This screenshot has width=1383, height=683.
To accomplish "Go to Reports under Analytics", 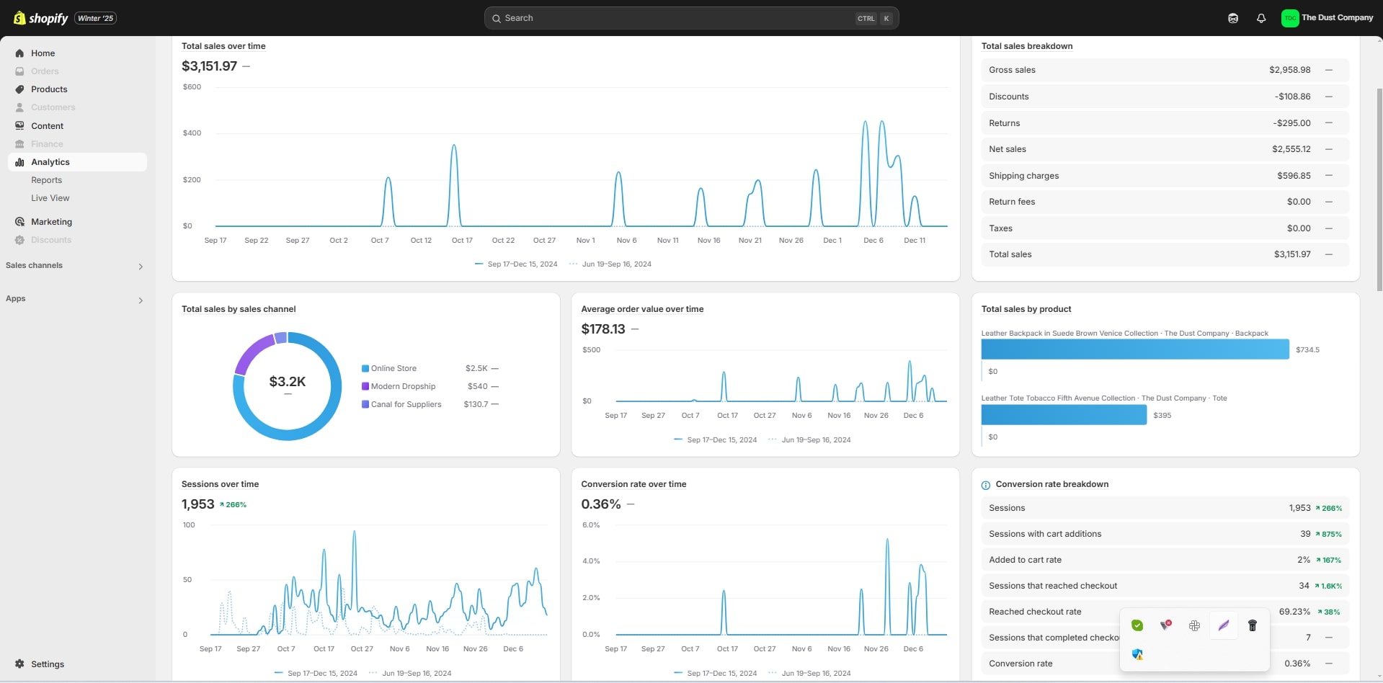I will pos(46,180).
